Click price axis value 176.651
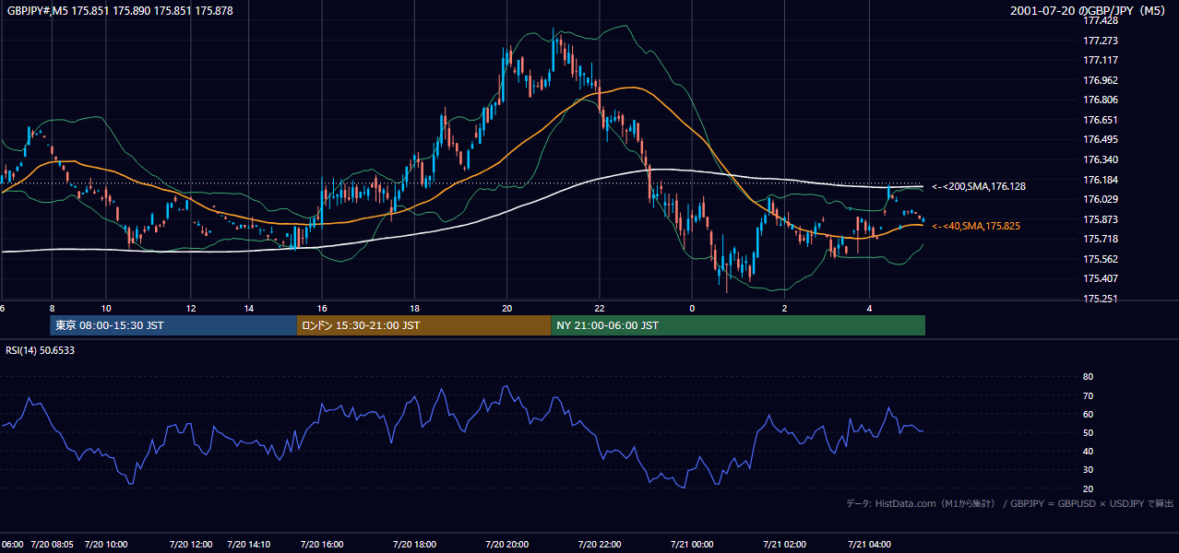 pyautogui.click(x=1102, y=120)
